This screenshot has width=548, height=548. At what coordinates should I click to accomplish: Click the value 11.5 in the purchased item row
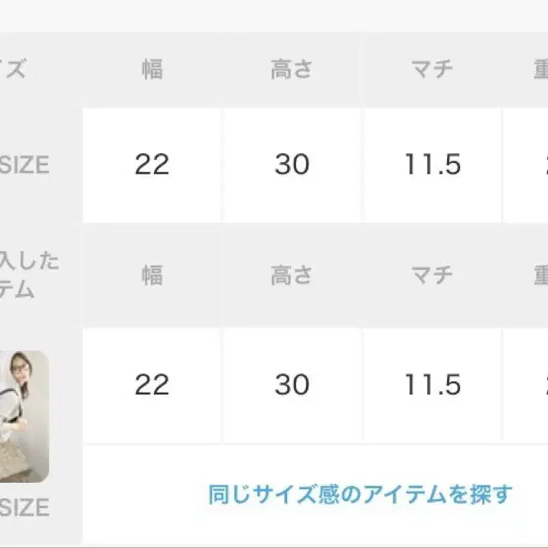click(432, 385)
